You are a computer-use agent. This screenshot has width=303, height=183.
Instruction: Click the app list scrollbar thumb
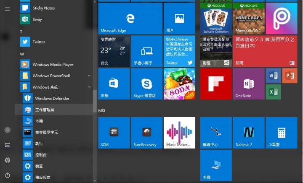click(95, 101)
